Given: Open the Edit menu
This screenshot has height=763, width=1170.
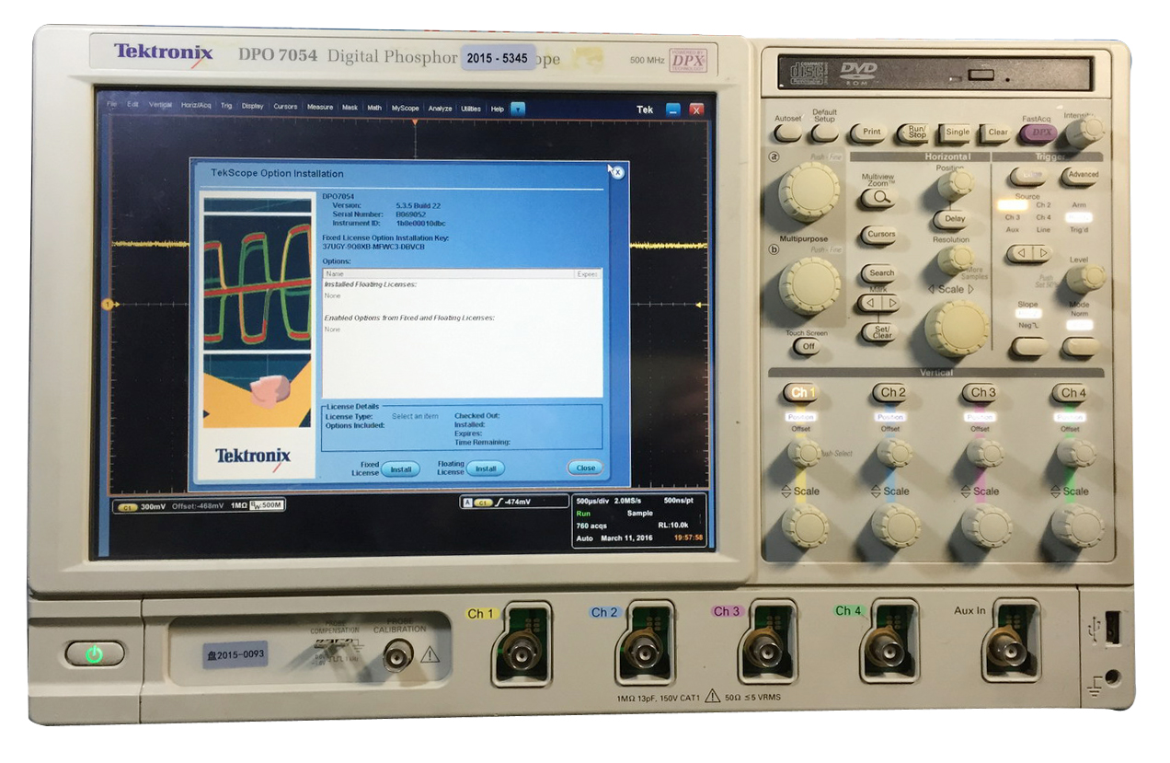Looking at the screenshot, I should [x=133, y=106].
